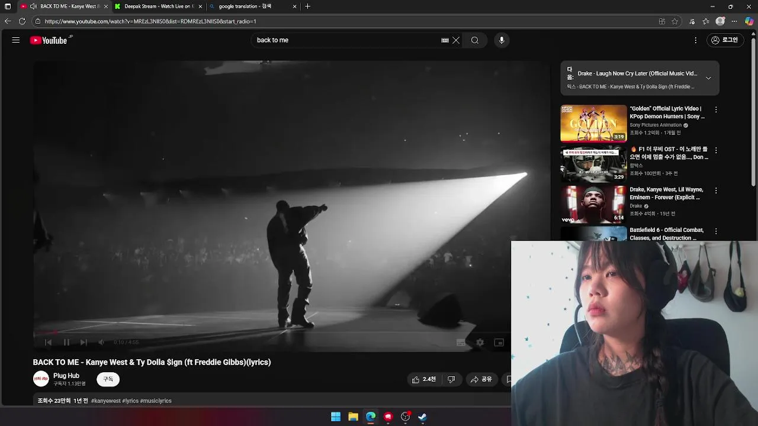Open options for Golden lyric video
The image size is (758, 426).
[x=716, y=109]
